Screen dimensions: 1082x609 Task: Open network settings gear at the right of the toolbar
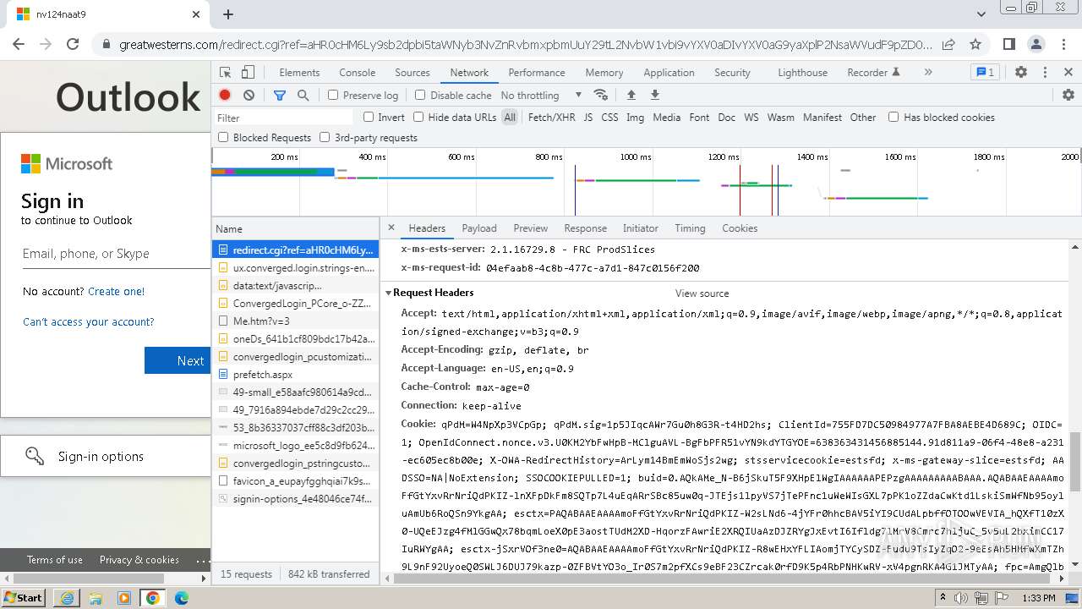1068,96
